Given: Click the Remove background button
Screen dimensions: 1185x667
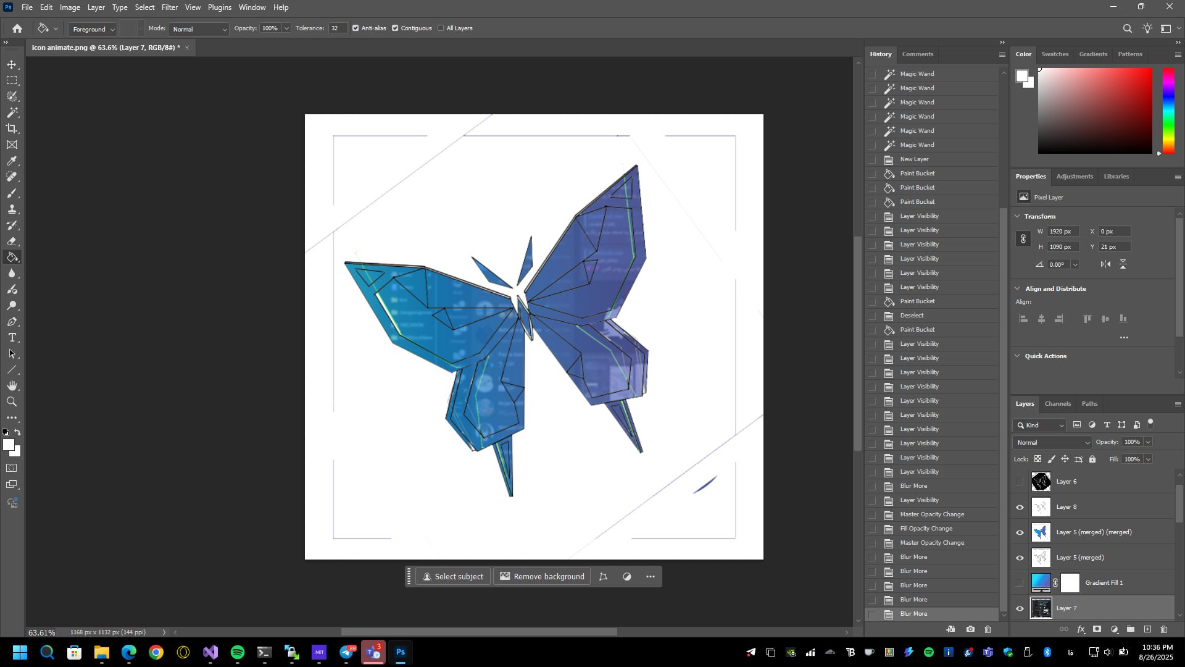Looking at the screenshot, I should click(542, 577).
